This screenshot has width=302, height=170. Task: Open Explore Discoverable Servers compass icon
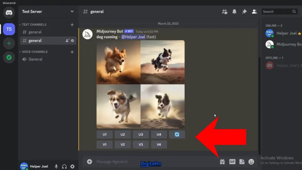point(9,57)
